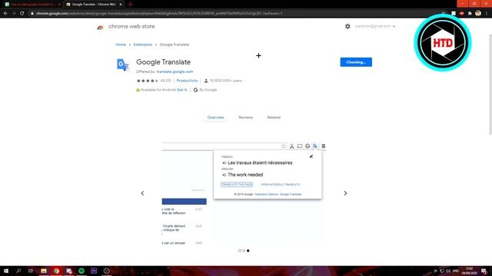492x276 pixels.
Task: Go to Extensions breadcrumb
Action: pyautogui.click(x=143, y=44)
